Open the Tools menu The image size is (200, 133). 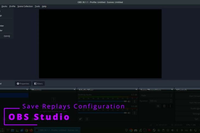(37, 6)
